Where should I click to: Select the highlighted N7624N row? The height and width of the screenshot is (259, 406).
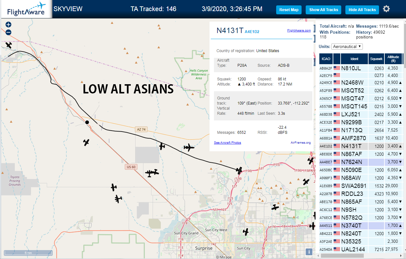coord(361,162)
